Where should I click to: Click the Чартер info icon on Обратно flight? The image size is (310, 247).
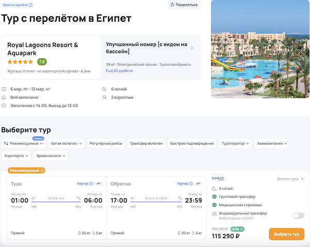coord(192,183)
